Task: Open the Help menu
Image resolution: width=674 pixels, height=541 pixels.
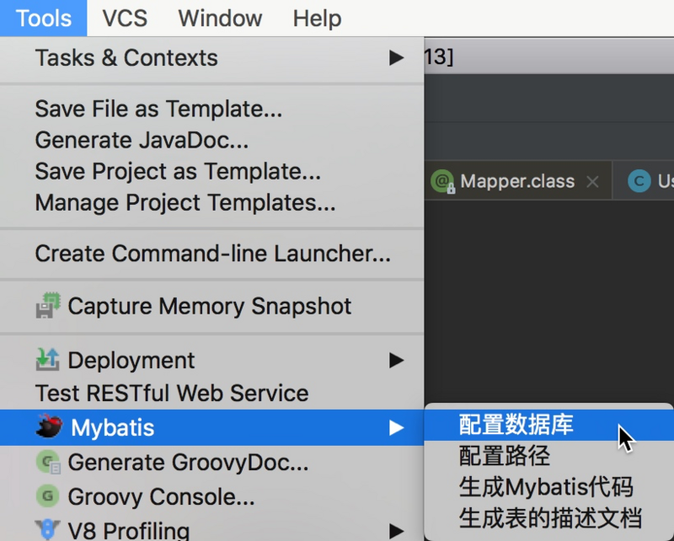Action: point(318,18)
